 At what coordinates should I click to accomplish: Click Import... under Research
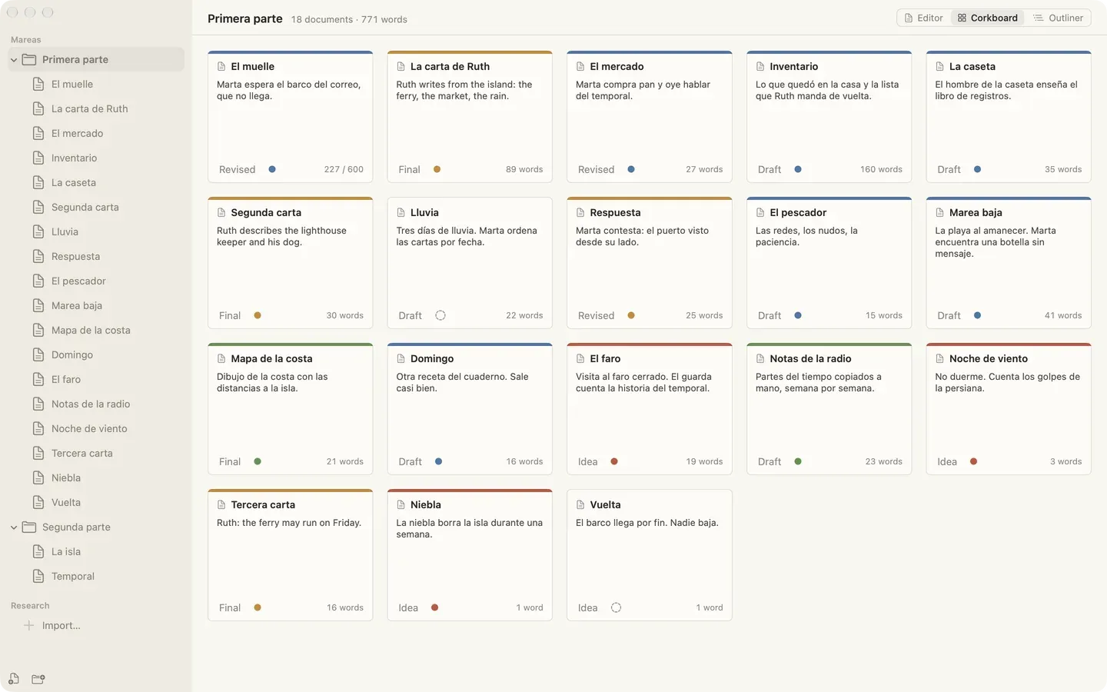(61, 625)
